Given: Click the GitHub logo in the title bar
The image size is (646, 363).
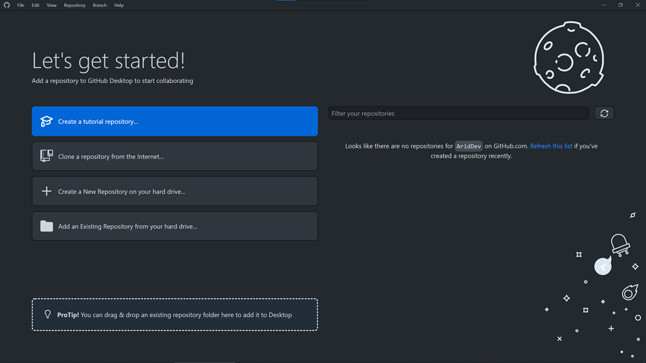Looking at the screenshot, I should (x=7, y=5).
